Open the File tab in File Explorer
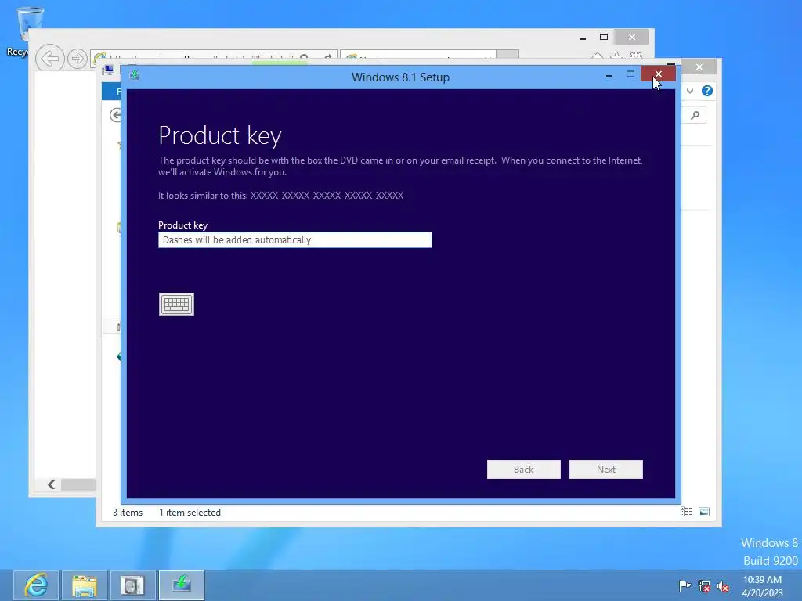Screen dimensions: 802x601 click(x=112, y=92)
